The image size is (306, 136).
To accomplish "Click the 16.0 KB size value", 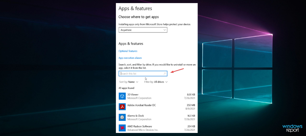I will tap(191, 116).
